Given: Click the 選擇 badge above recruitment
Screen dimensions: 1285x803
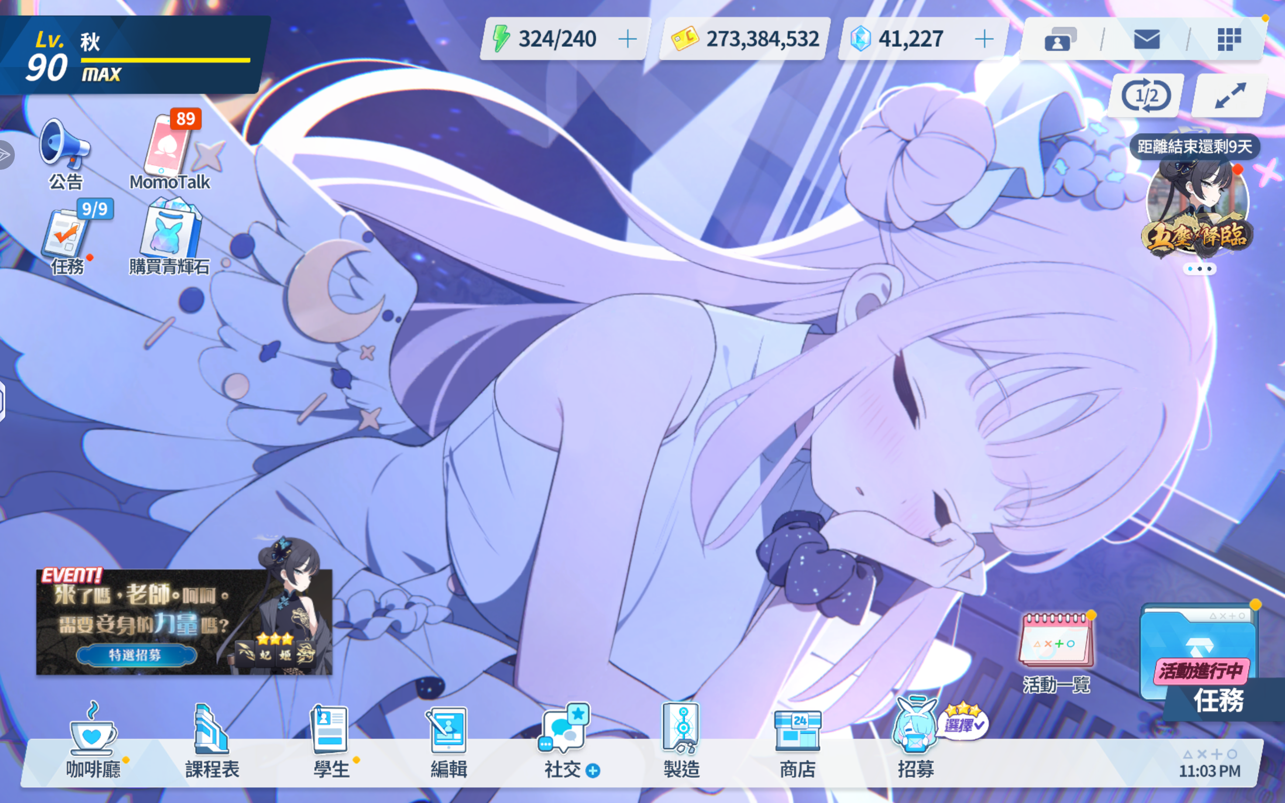Looking at the screenshot, I should 963,723.
